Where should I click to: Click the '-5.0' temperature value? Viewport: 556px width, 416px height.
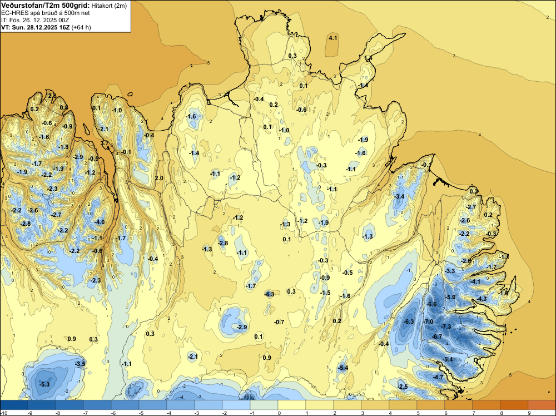pos(450,297)
